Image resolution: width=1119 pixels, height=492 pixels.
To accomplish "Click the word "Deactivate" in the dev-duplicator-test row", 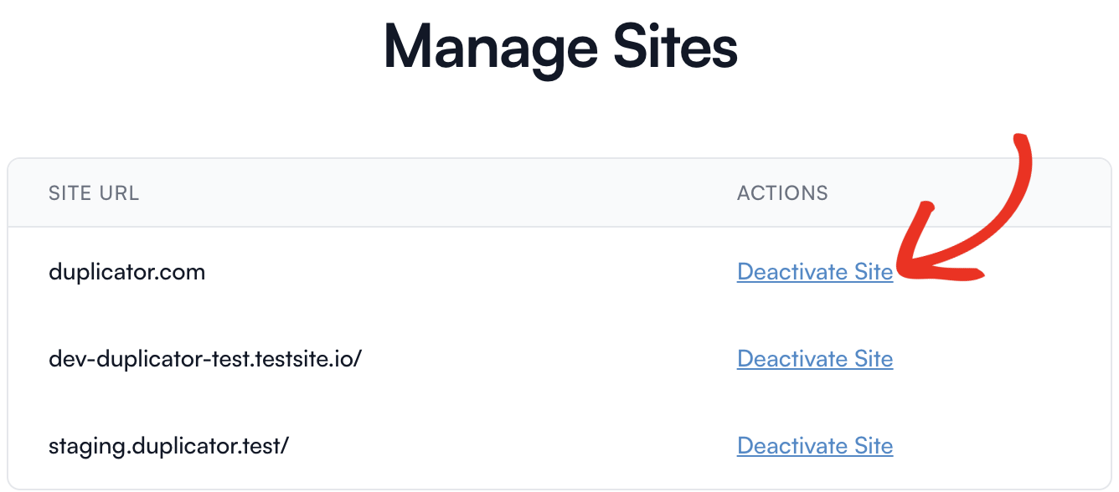I will click(x=792, y=359).
